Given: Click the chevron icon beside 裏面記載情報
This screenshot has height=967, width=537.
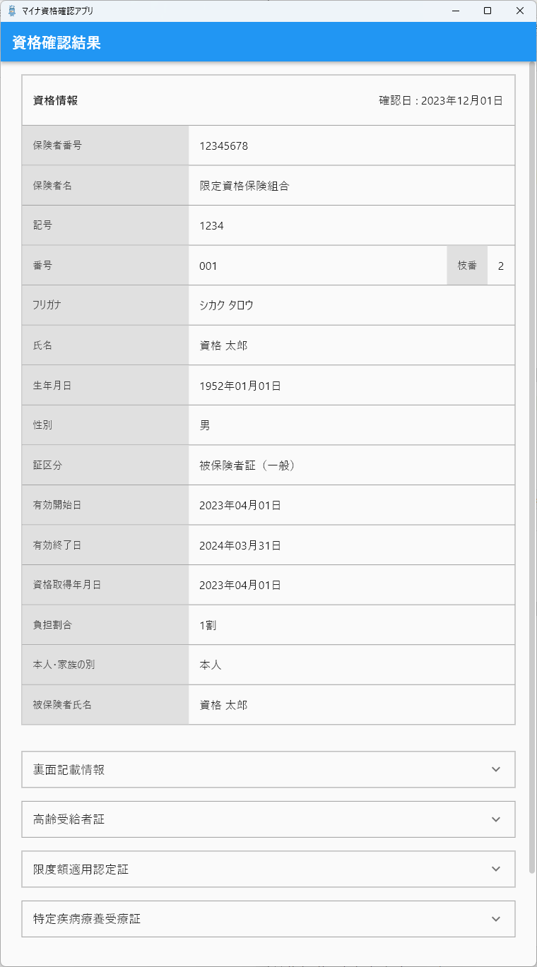Looking at the screenshot, I should tap(496, 769).
